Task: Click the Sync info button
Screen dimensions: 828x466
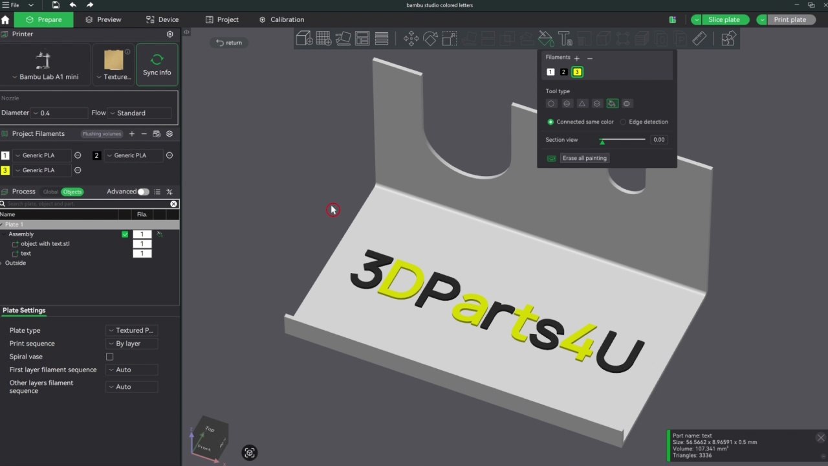Action: [x=157, y=65]
